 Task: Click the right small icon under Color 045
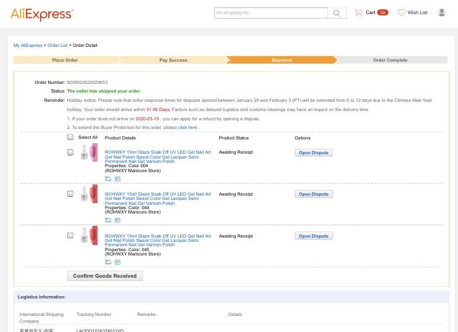pyautogui.click(x=117, y=262)
